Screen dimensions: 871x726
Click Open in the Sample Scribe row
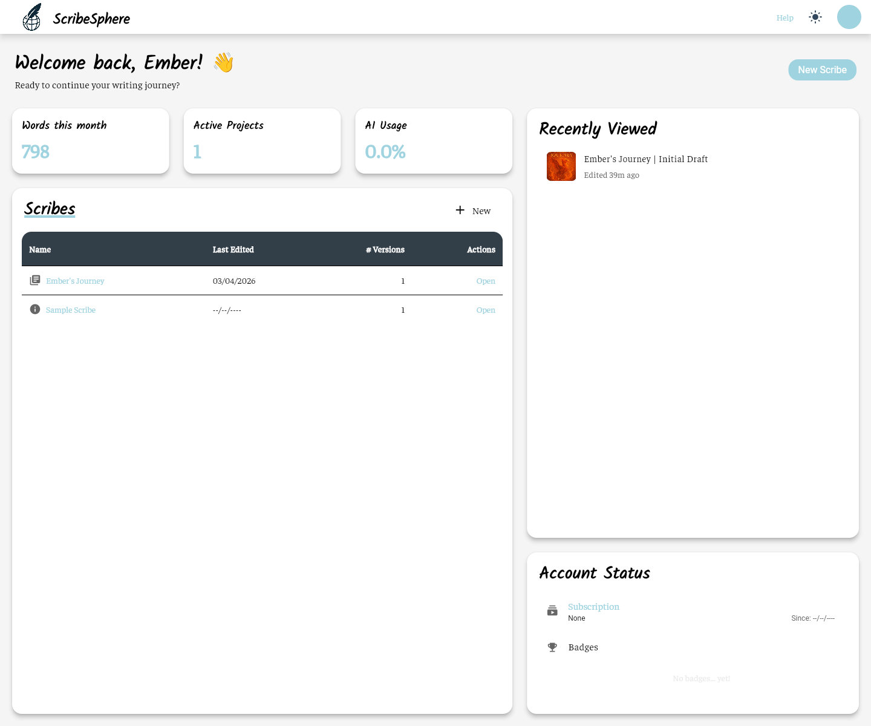coord(486,310)
